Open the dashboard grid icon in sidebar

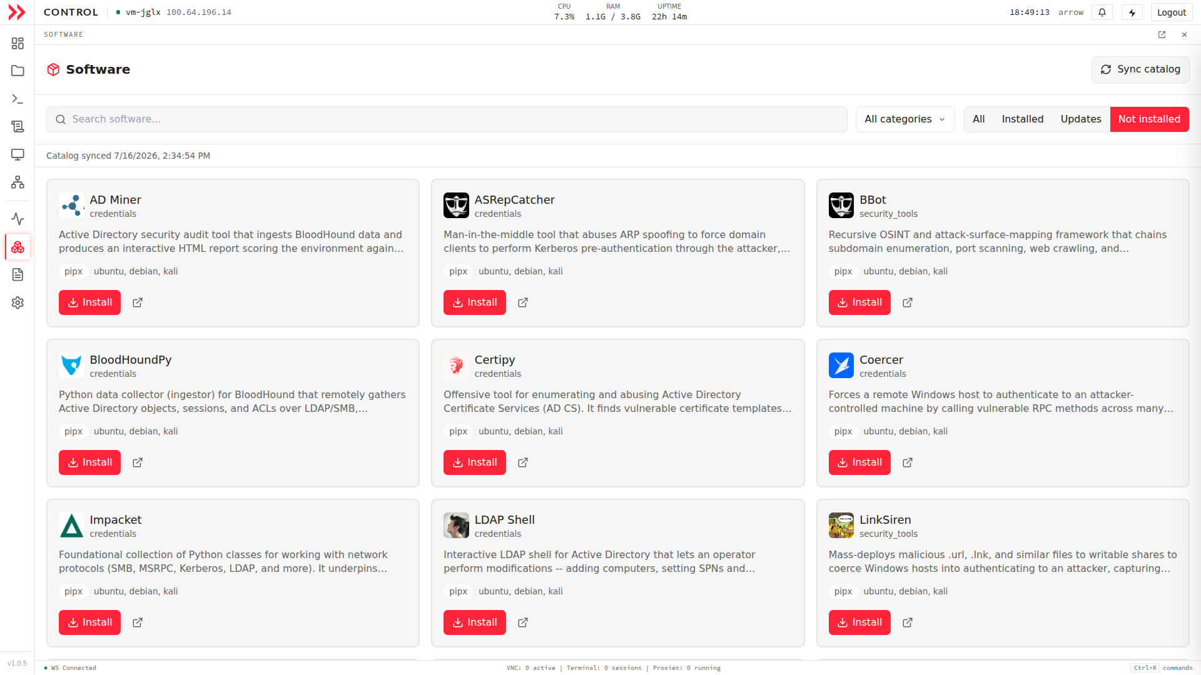point(18,43)
